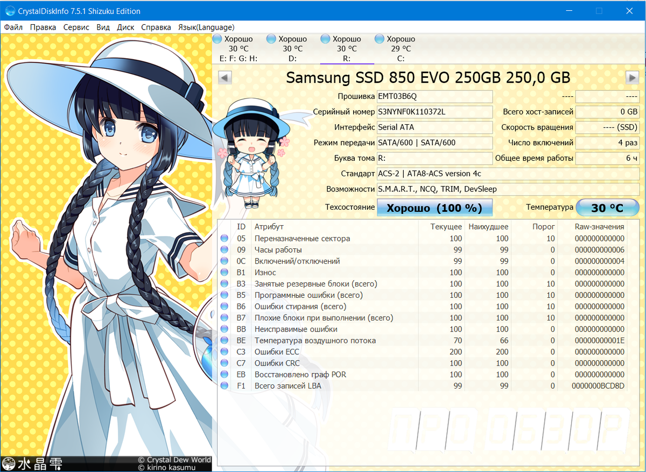Click the Атрибут column header
646x472 pixels.
point(269,227)
